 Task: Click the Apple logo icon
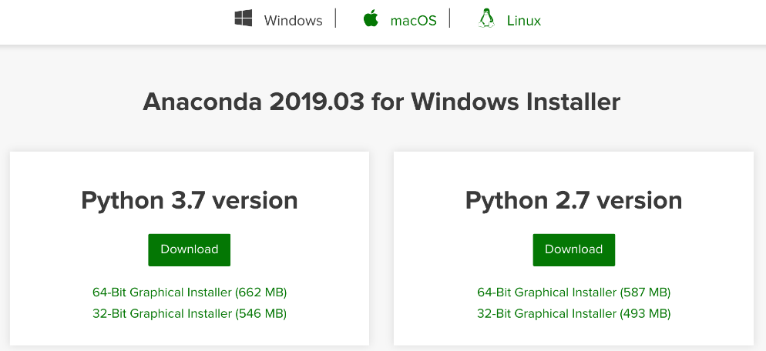(371, 19)
